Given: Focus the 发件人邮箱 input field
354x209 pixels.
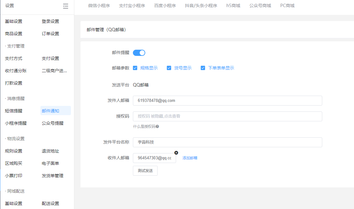Looking at the screenshot, I should click(x=227, y=101).
